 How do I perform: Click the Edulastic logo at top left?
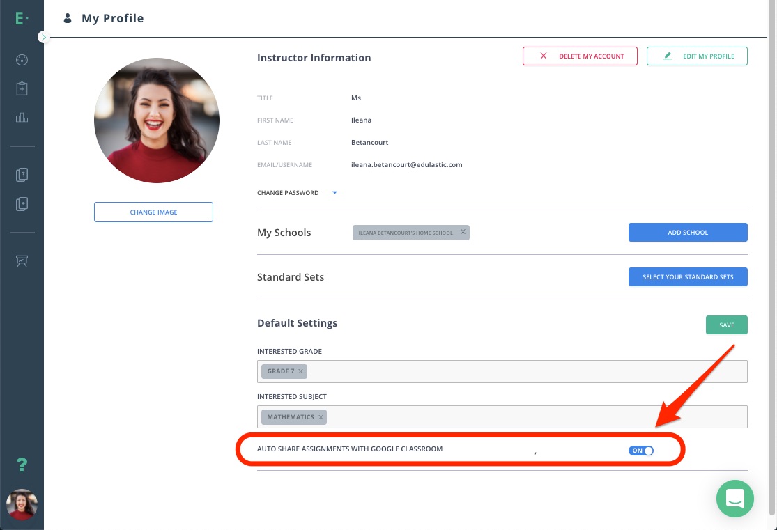tap(20, 19)
